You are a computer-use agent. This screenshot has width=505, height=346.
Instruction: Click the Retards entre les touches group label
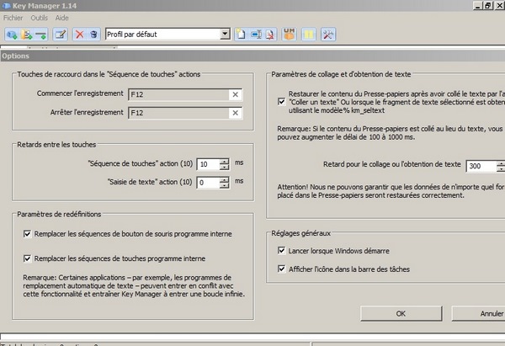tap(56, 145)
